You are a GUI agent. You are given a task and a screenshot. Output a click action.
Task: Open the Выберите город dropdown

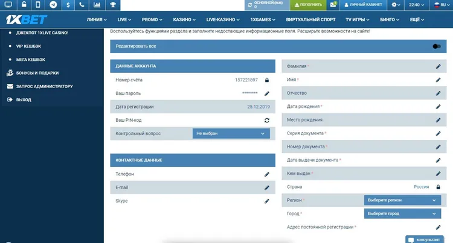[x=402, y=213]
